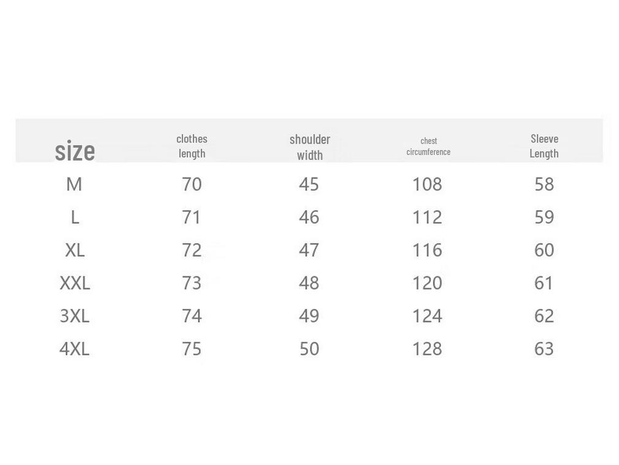619x465 pixels.
Task: Click the XXL size row label
Action: coord(75,283)
